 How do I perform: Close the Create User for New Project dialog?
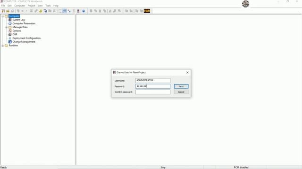tap(187, 72)
